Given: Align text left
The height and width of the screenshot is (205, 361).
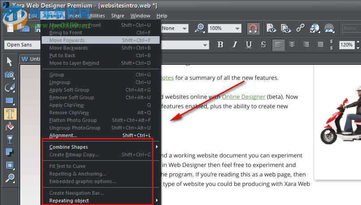Looking at the screenshot, I should pyautogui.click(x=278, y=45).
